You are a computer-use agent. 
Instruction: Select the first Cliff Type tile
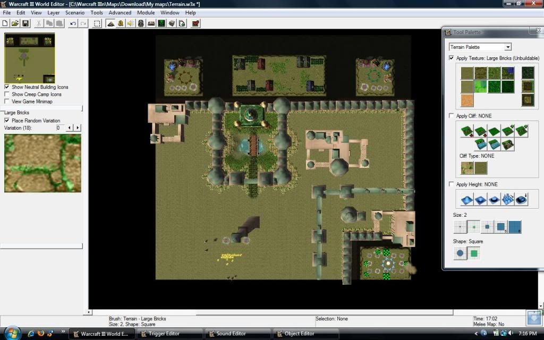467,168
